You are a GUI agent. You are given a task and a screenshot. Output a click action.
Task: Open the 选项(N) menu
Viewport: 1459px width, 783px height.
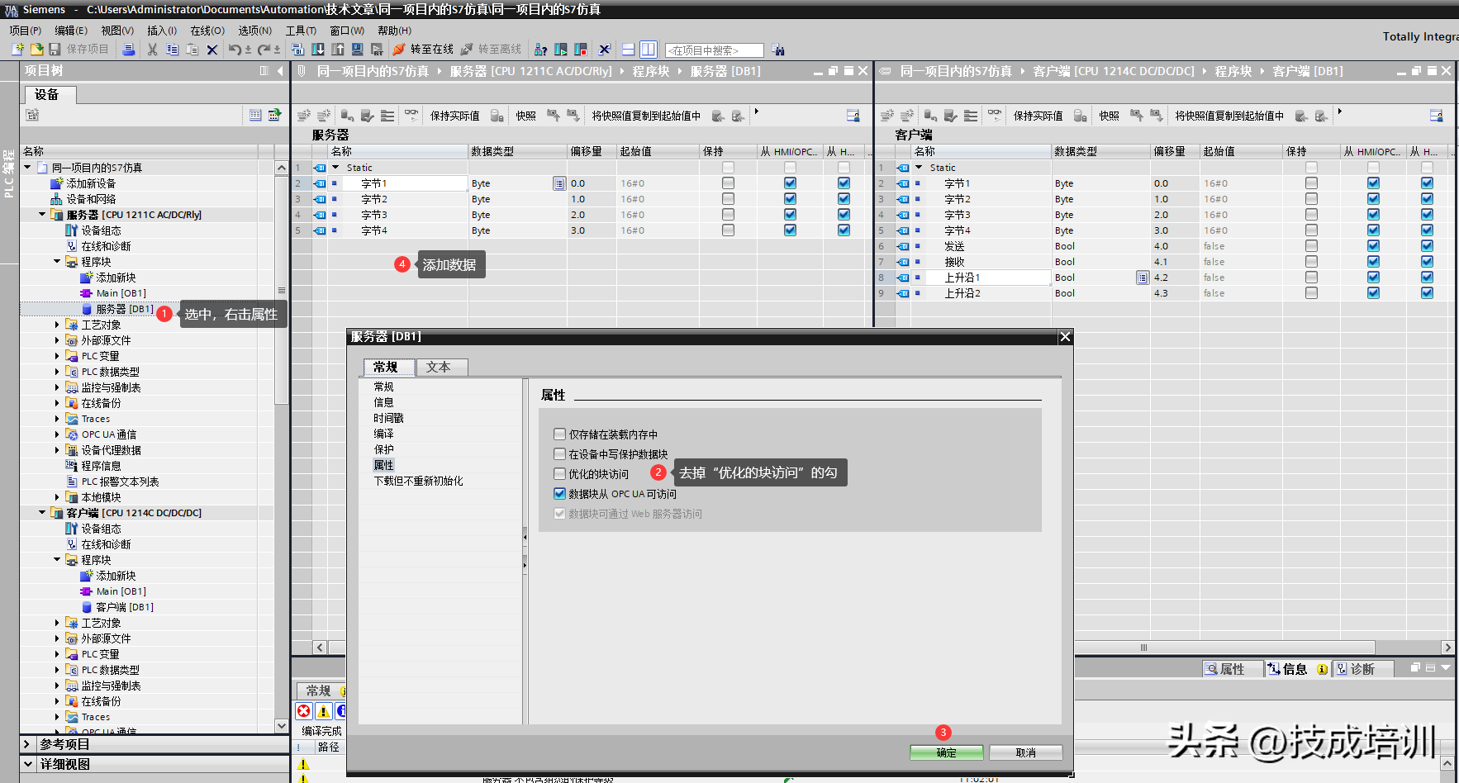tap(254, 31)
